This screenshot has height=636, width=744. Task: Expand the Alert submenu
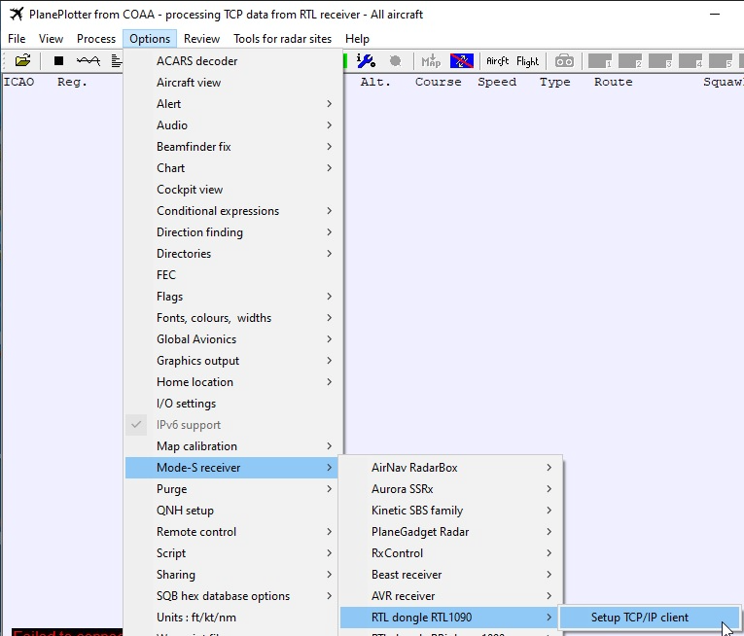(233, 103)
